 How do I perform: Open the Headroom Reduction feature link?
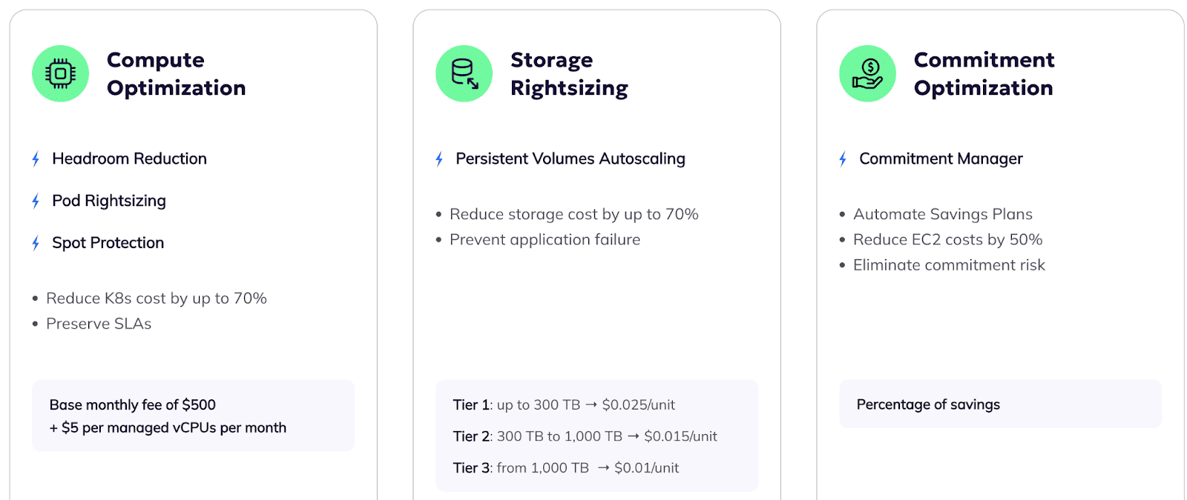point(129,159)
